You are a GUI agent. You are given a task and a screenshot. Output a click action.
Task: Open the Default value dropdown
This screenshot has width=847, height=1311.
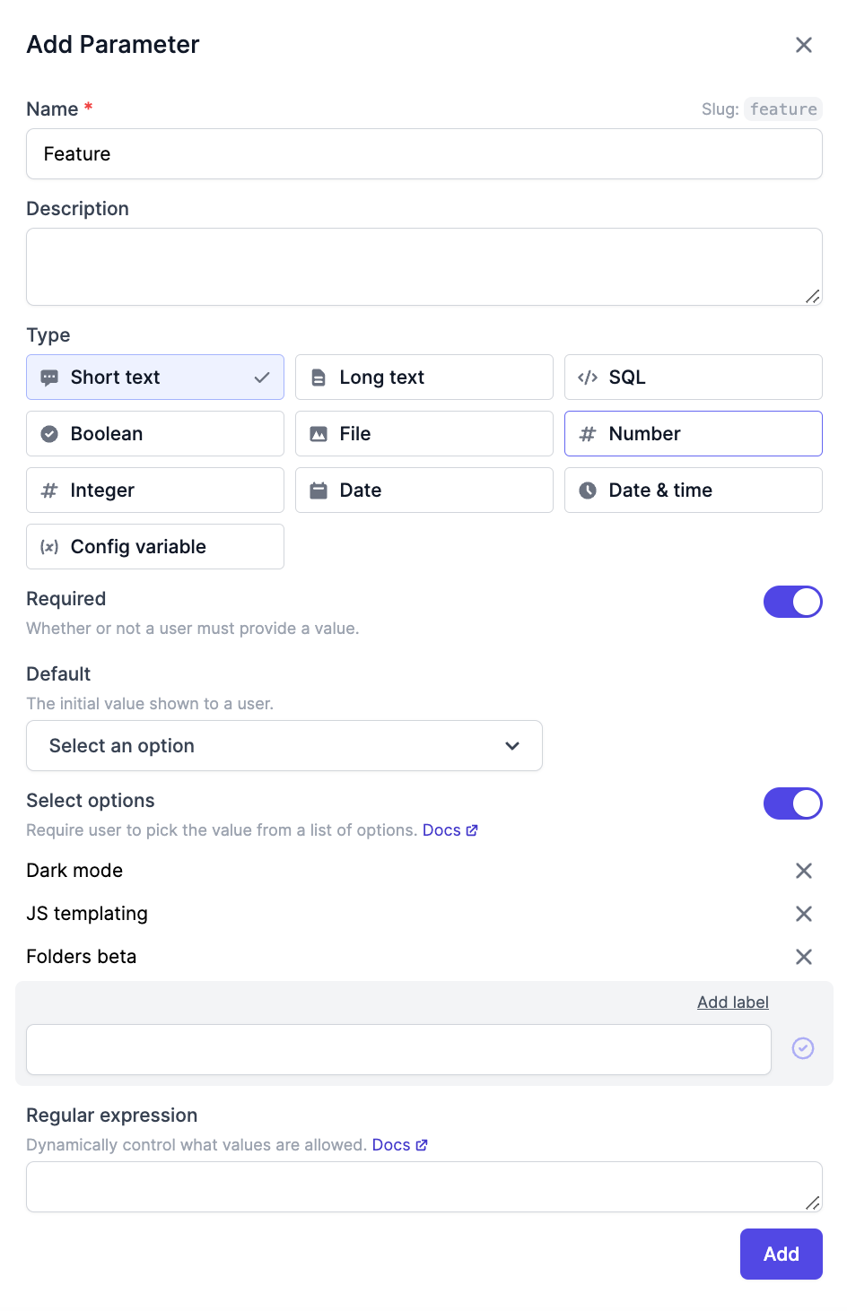point(284,746)
